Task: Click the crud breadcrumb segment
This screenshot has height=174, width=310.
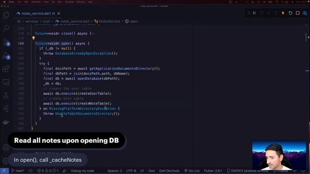Action: tap(46, 21)
